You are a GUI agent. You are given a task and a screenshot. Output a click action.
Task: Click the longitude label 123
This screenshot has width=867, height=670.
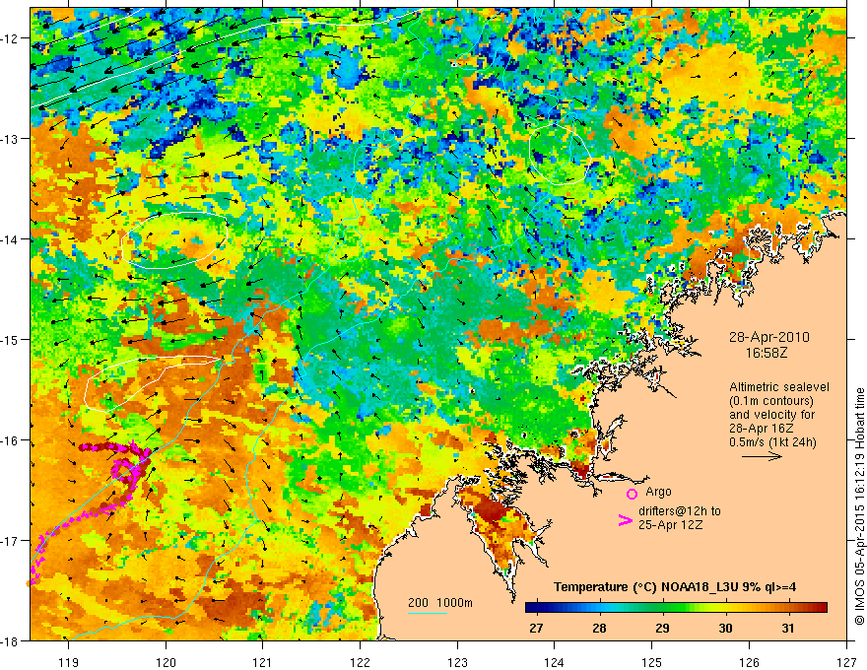(457, 662)
